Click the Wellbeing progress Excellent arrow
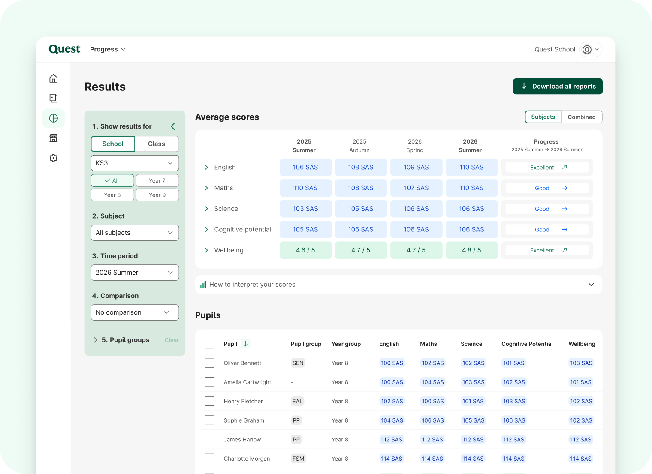 pos(564,250)
